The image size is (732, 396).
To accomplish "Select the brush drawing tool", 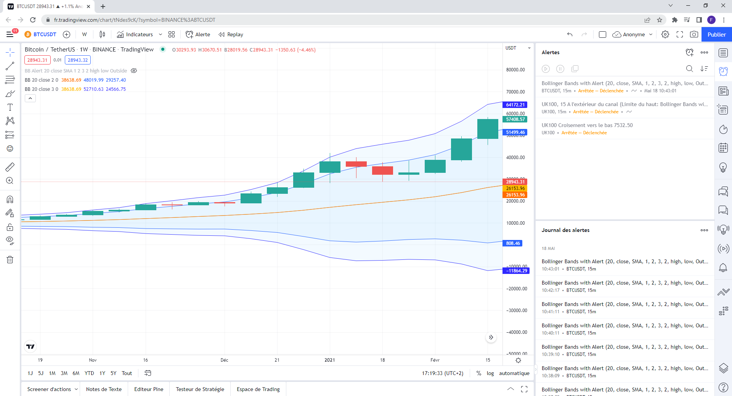I will coord(10,93).
